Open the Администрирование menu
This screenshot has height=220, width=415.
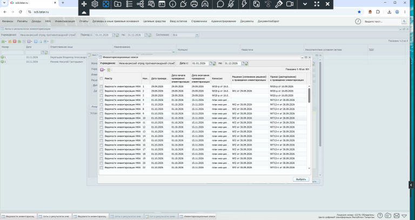pyautogui.click(x=223, y=21)
